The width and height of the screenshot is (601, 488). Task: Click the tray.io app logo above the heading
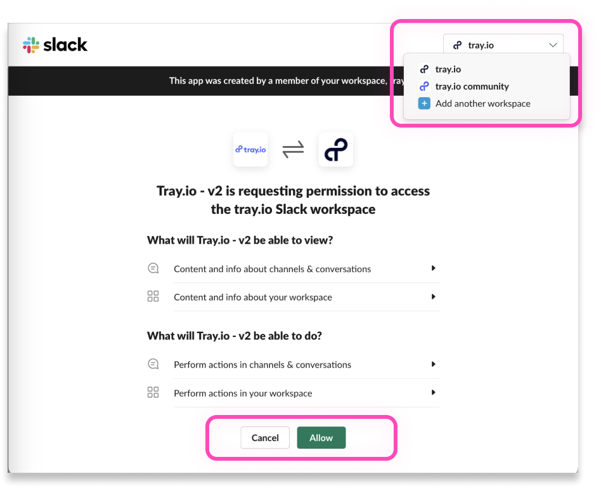tap(250, 149)
